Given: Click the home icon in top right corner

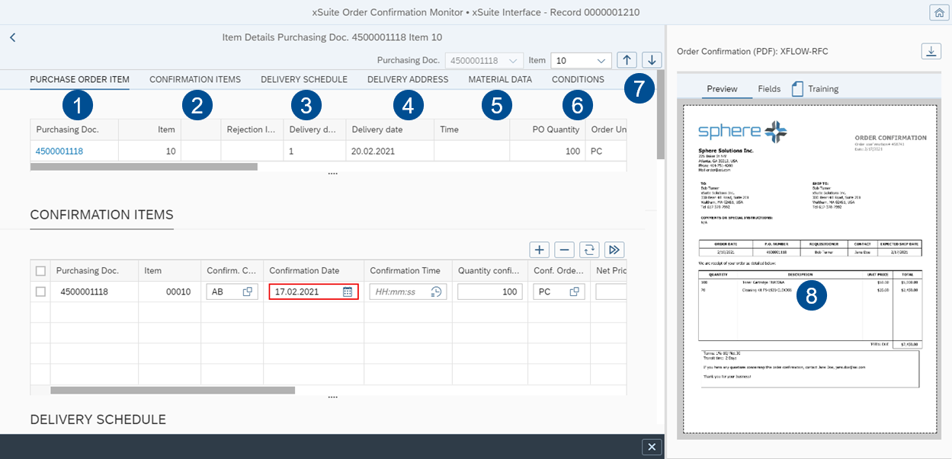Looking at the screenshot, I should tap(939, 12).
